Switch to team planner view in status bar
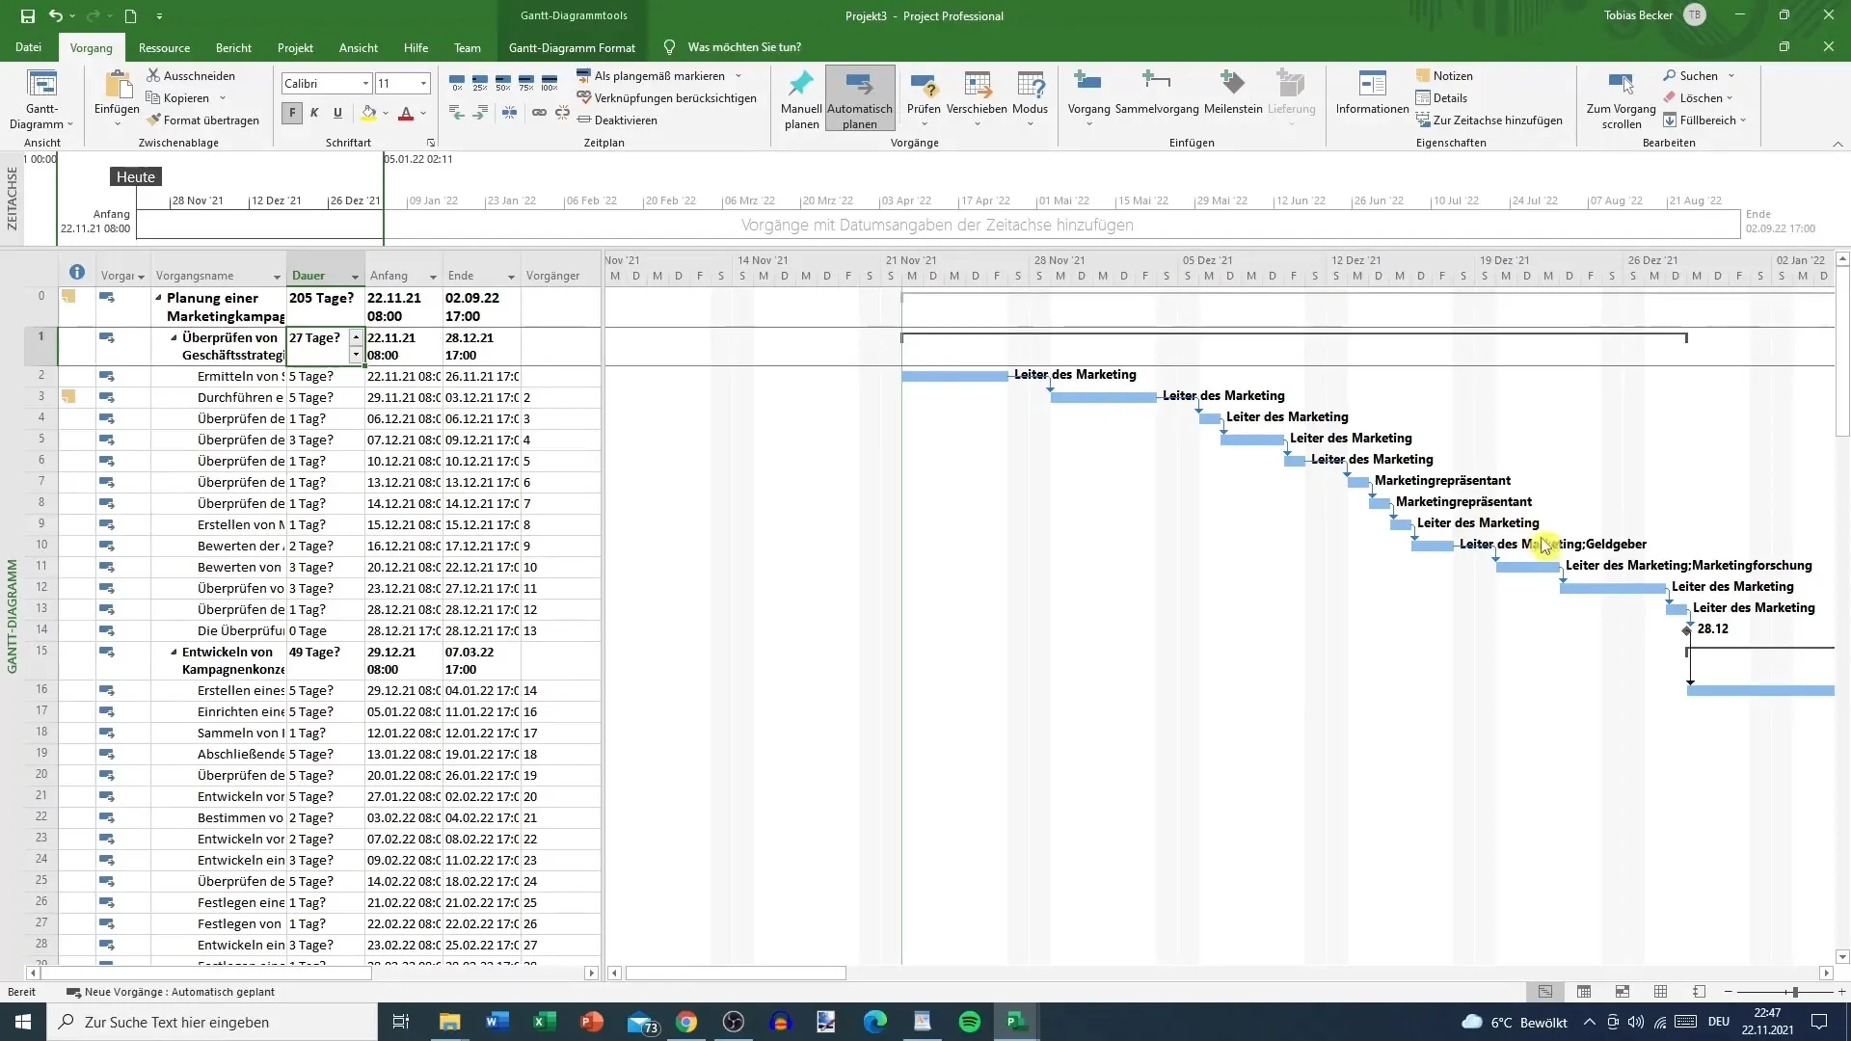 pos(1623,992)
